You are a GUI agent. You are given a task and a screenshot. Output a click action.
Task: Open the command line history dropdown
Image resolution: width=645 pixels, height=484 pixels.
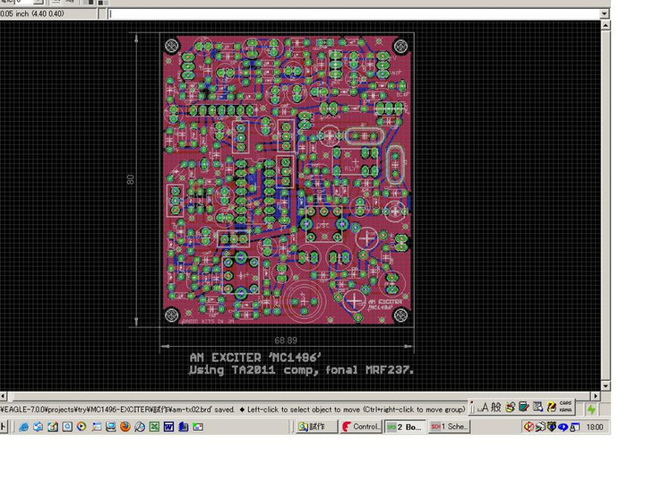pos(101,13)
